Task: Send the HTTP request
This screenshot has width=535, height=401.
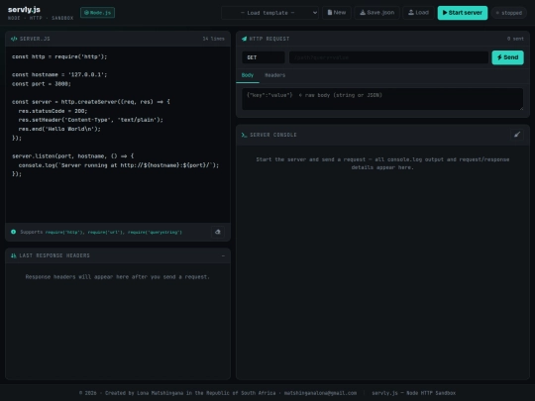Action: [x=507, y=57]
